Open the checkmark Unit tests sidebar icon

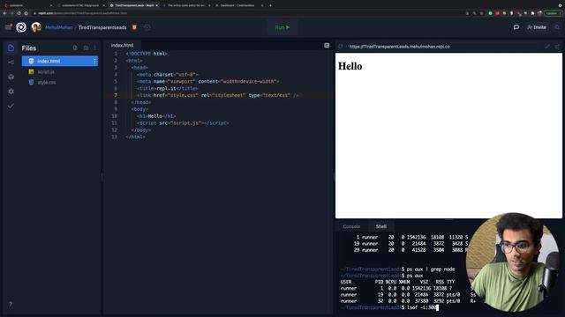tap(11, 106)
